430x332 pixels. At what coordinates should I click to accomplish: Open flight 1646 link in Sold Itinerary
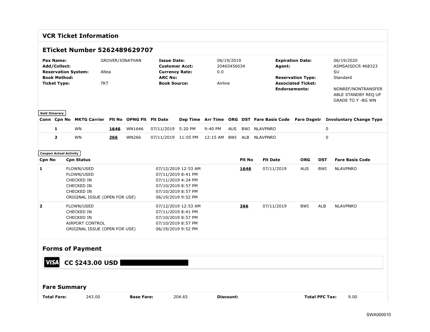[115, 129]
